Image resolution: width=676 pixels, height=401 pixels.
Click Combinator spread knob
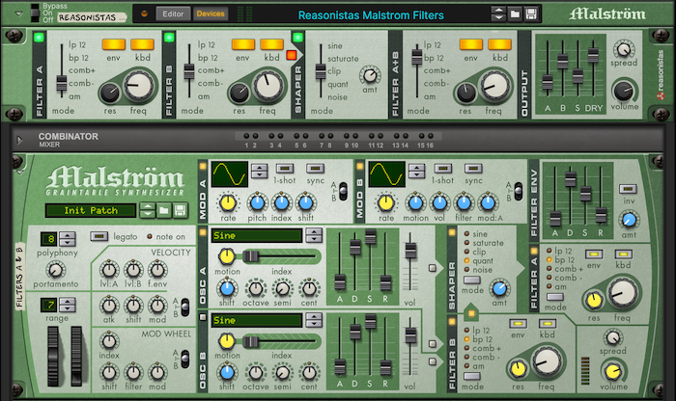click(x=624, y=49)
